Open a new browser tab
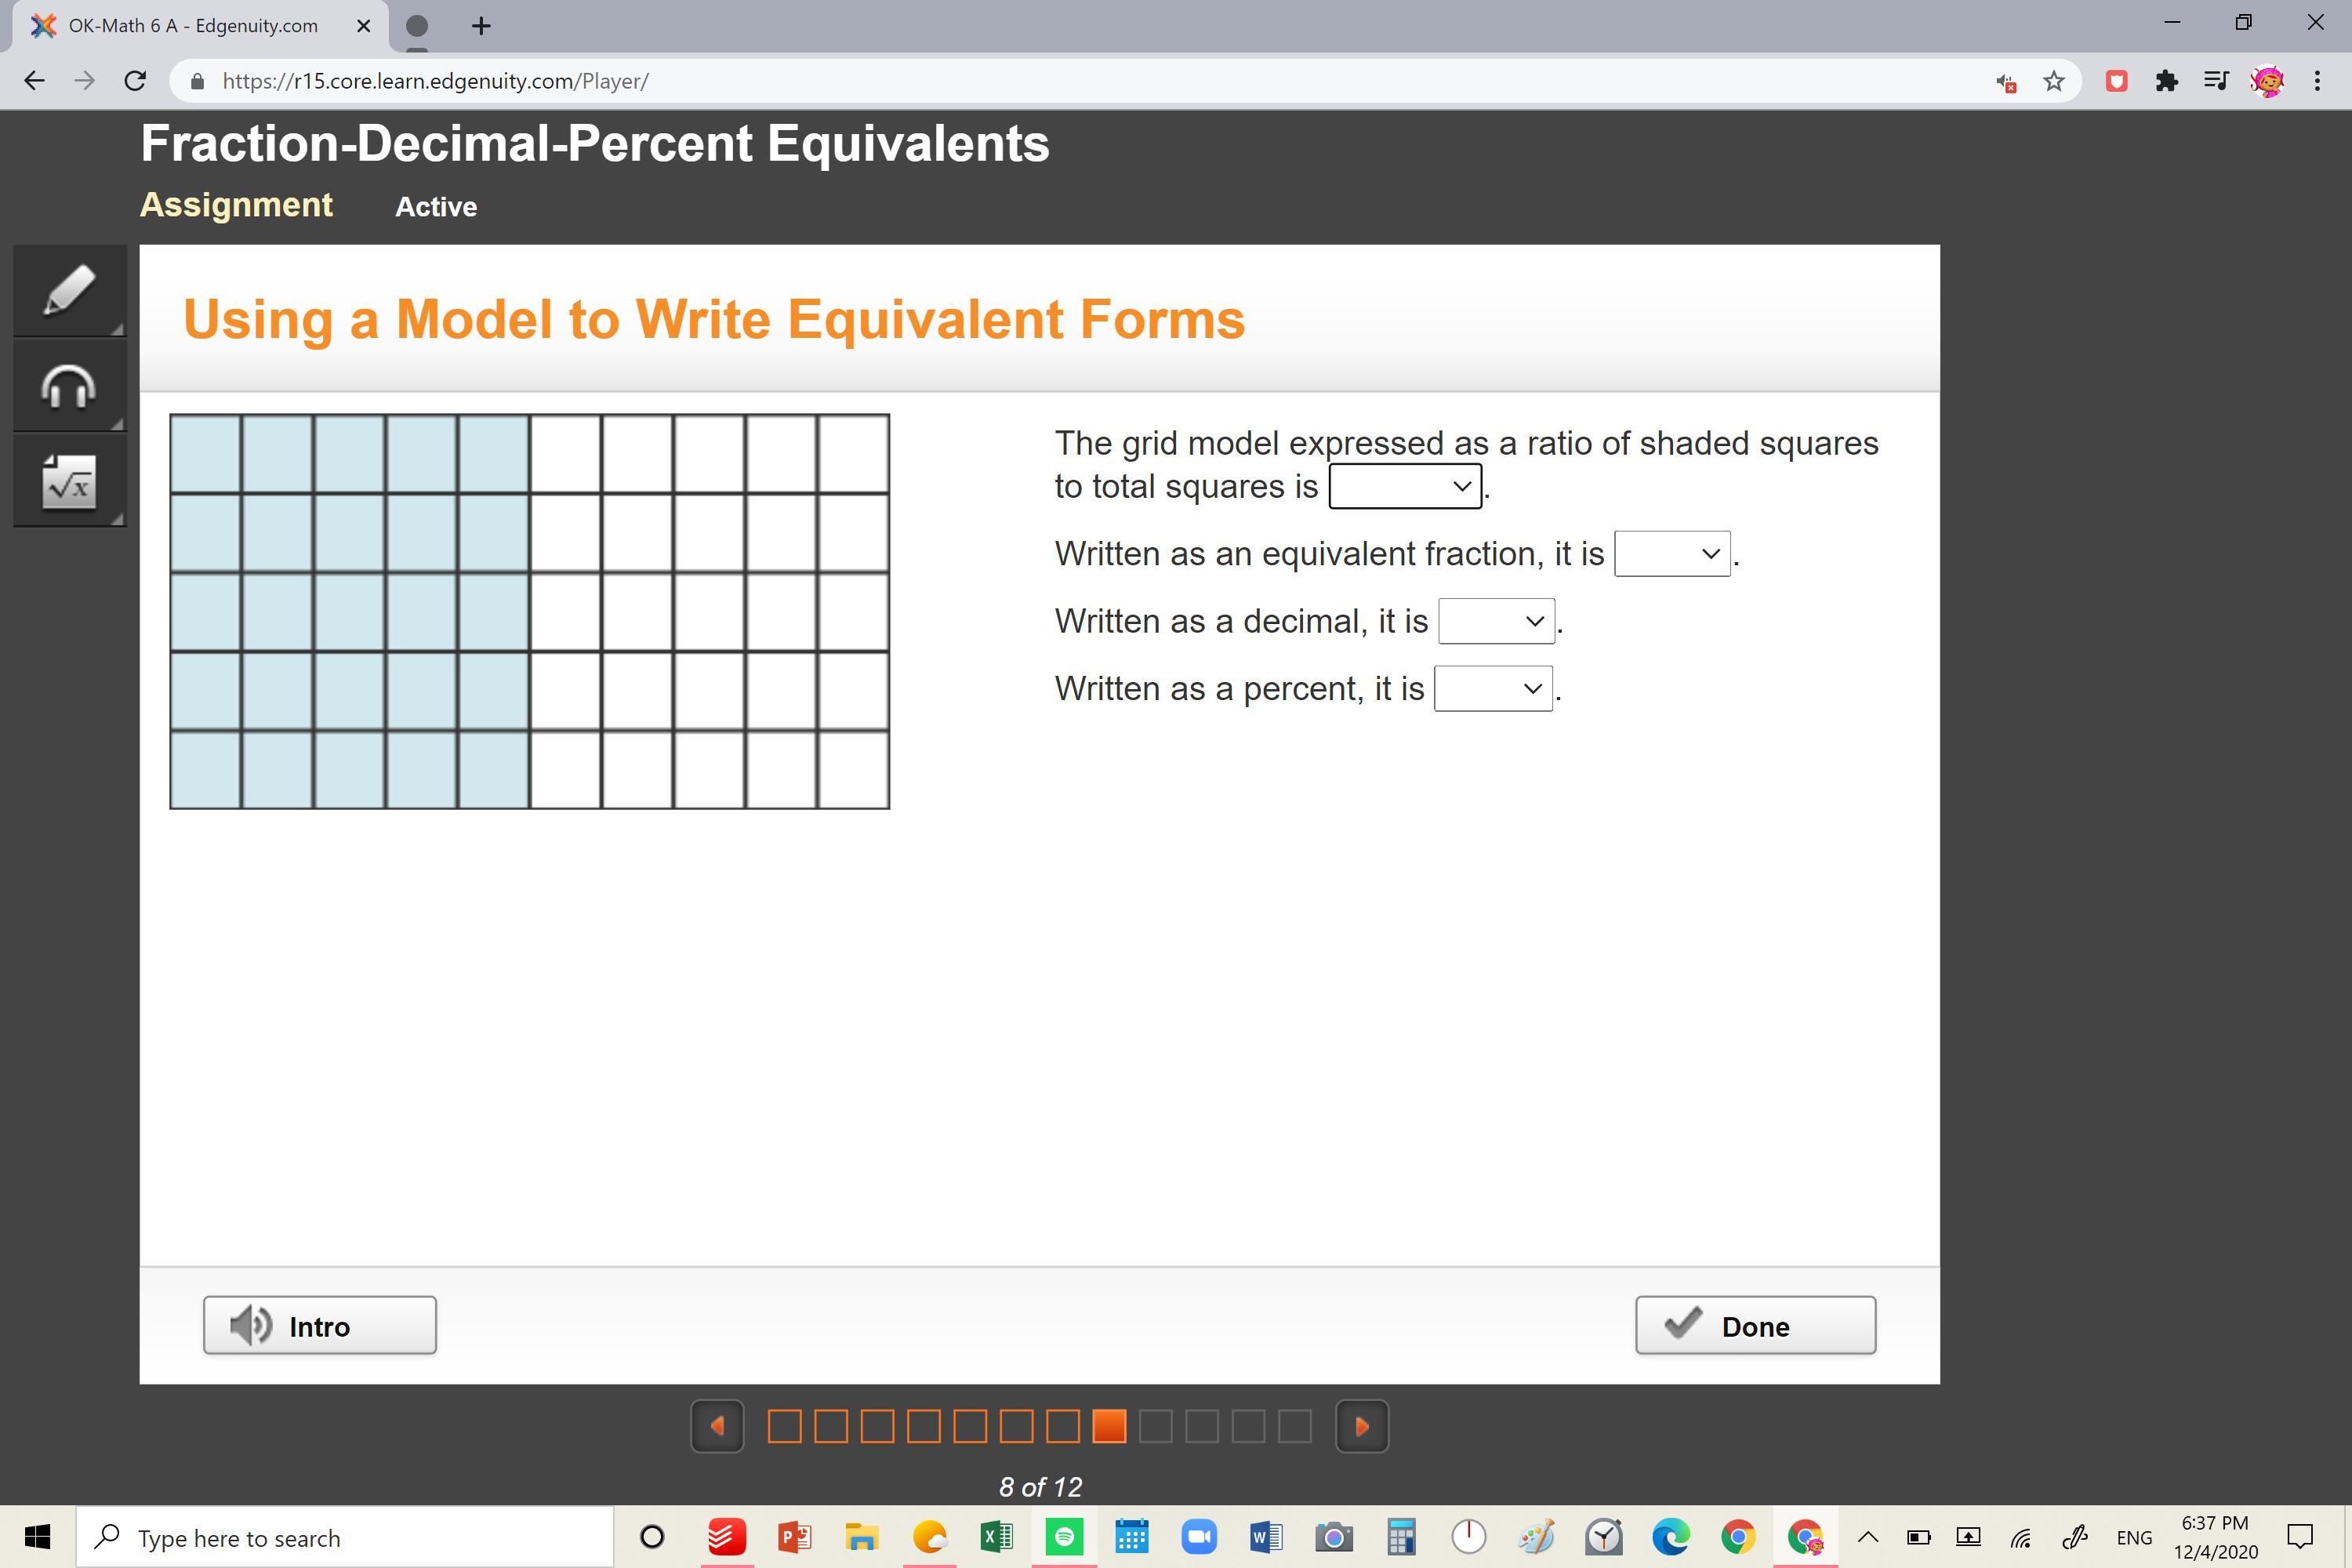The height and width of the screenshot is (1568, 2352). tap(481, 26)
